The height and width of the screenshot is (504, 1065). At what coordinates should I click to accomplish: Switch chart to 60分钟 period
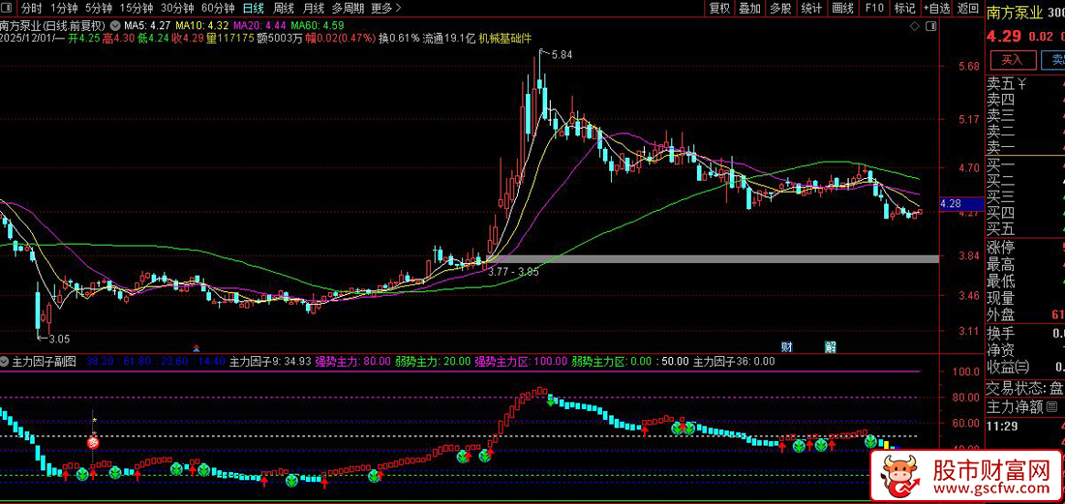point(218,8)
